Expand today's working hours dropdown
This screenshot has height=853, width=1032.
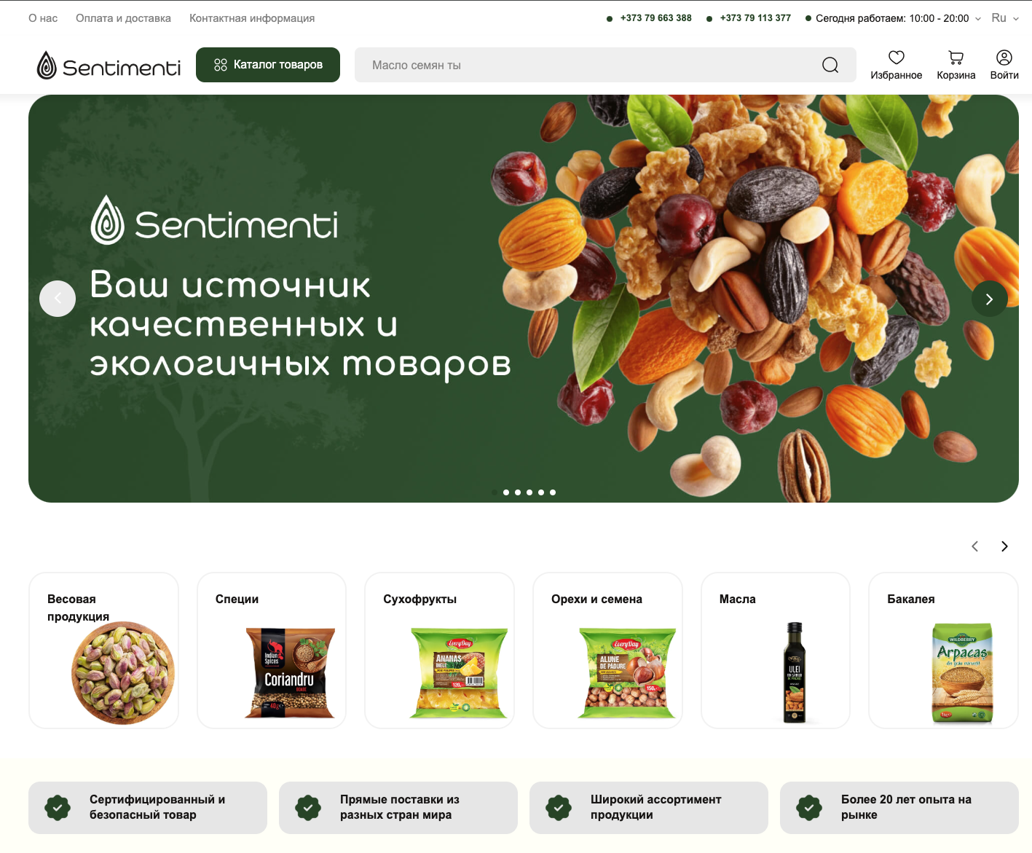(x=893, y=18)
